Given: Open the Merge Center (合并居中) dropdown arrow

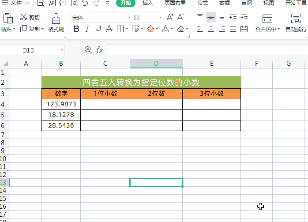Looking at the screenshot, I should (278, 29).
